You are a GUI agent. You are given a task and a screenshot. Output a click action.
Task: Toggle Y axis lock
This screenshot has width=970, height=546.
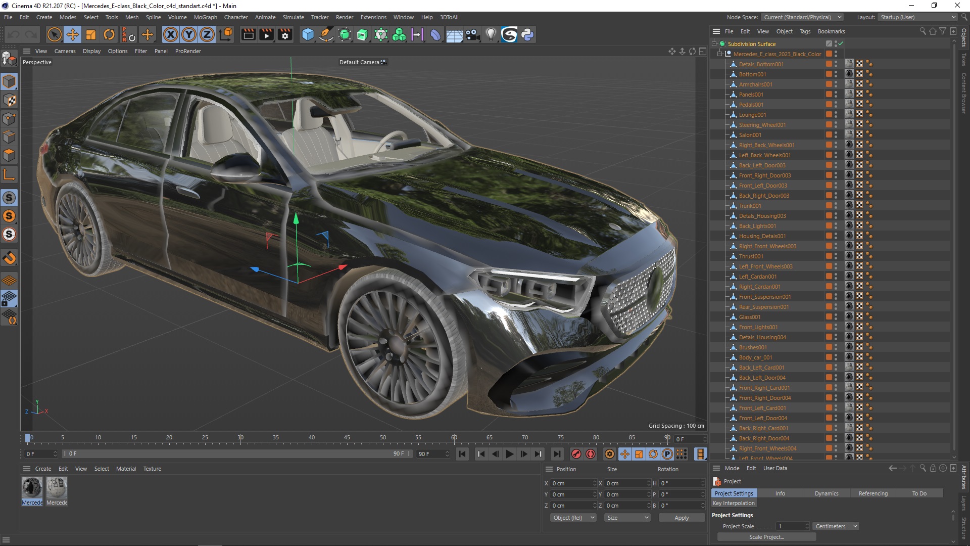(189, 34)
